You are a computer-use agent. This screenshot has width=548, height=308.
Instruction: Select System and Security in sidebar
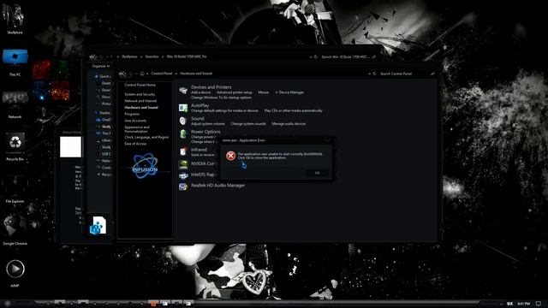140,94
